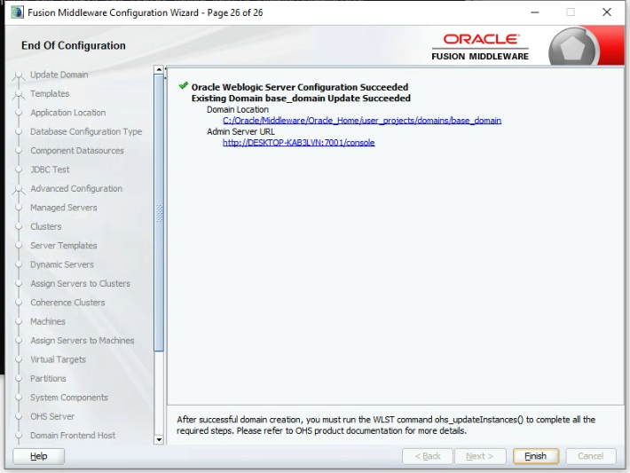
Task: Click the disabled Back button
Action: click(428, 456)
